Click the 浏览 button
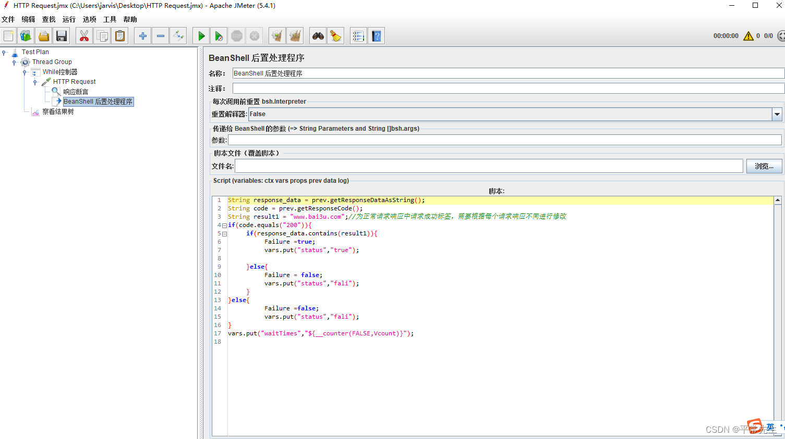 pos(764,166)
